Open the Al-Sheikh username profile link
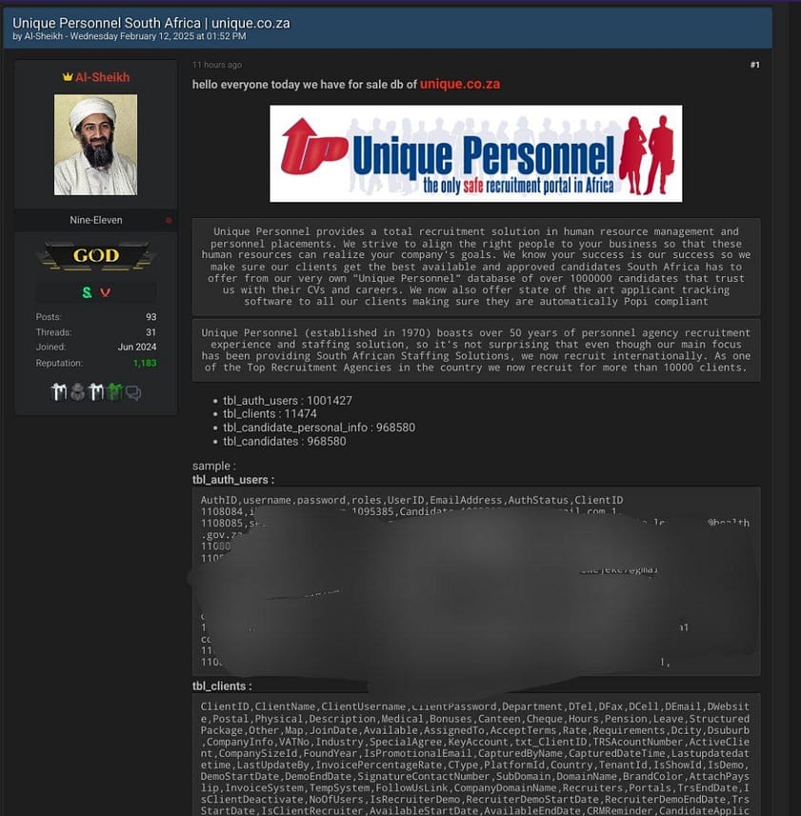The width and height of the screenshot is (801, 816). [x=103, y=77]
